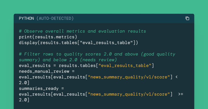Click the final "2.0]" line
The width and height of the screenshot is (208, 109).
click(x=24, y=100)
